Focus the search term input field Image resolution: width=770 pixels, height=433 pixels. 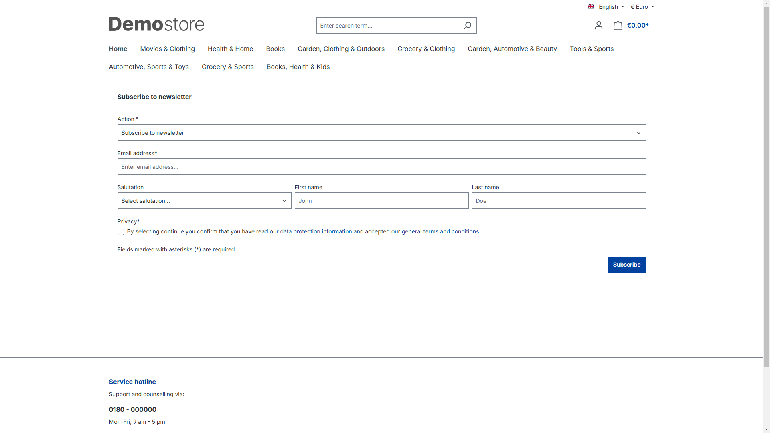[x=388, y=26]
